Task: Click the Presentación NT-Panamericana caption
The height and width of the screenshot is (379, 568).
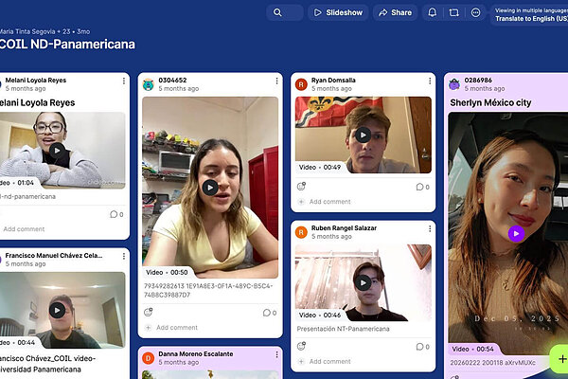Action: click(343, 329)
